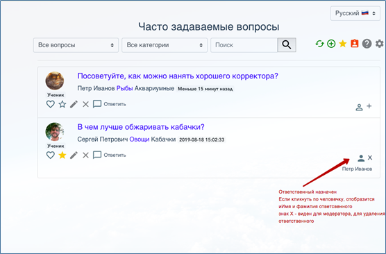Click Ответить on the proofreader question
Image resolution: width=386 pixels, height=254 pixels.
[x=115, y=104]
